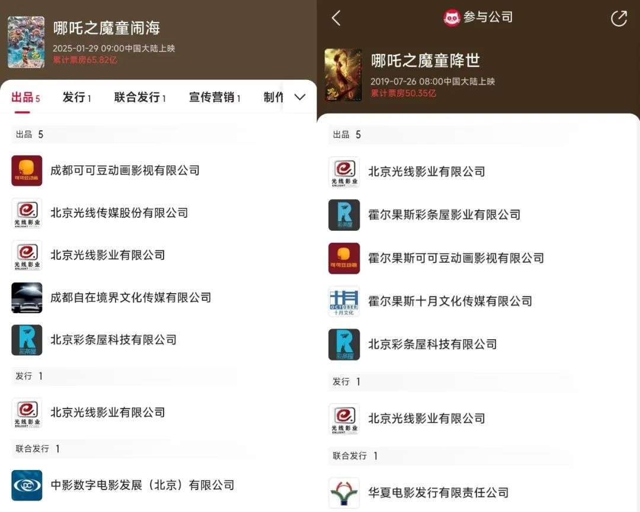
Task: Tap the 华夏电影发行 logo icon
Action: point(344,493)
